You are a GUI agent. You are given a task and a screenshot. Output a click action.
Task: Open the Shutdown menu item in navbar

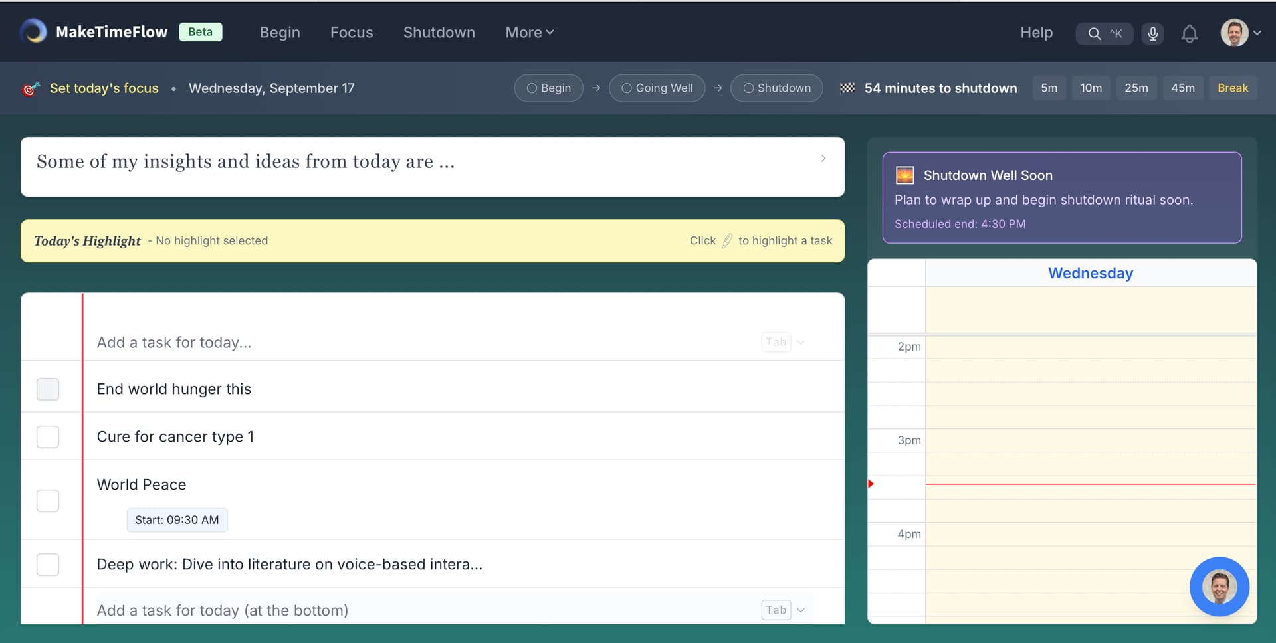439,33
